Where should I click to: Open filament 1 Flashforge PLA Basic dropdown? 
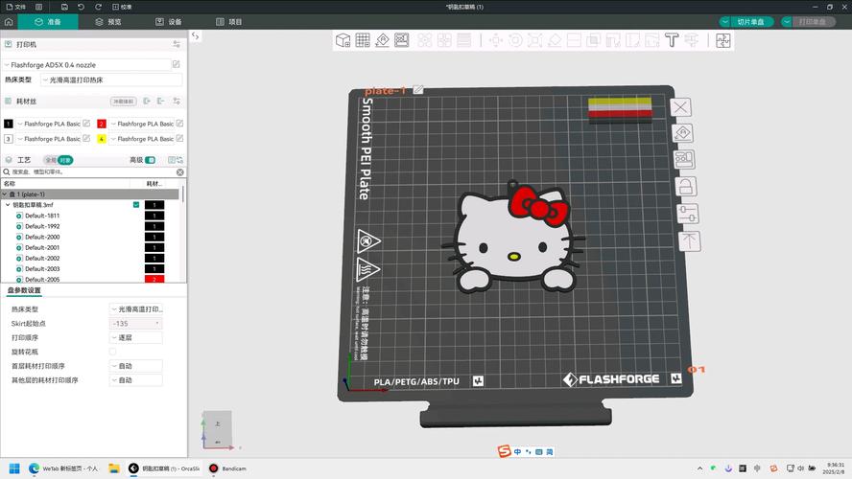click(x=48, y=124)
